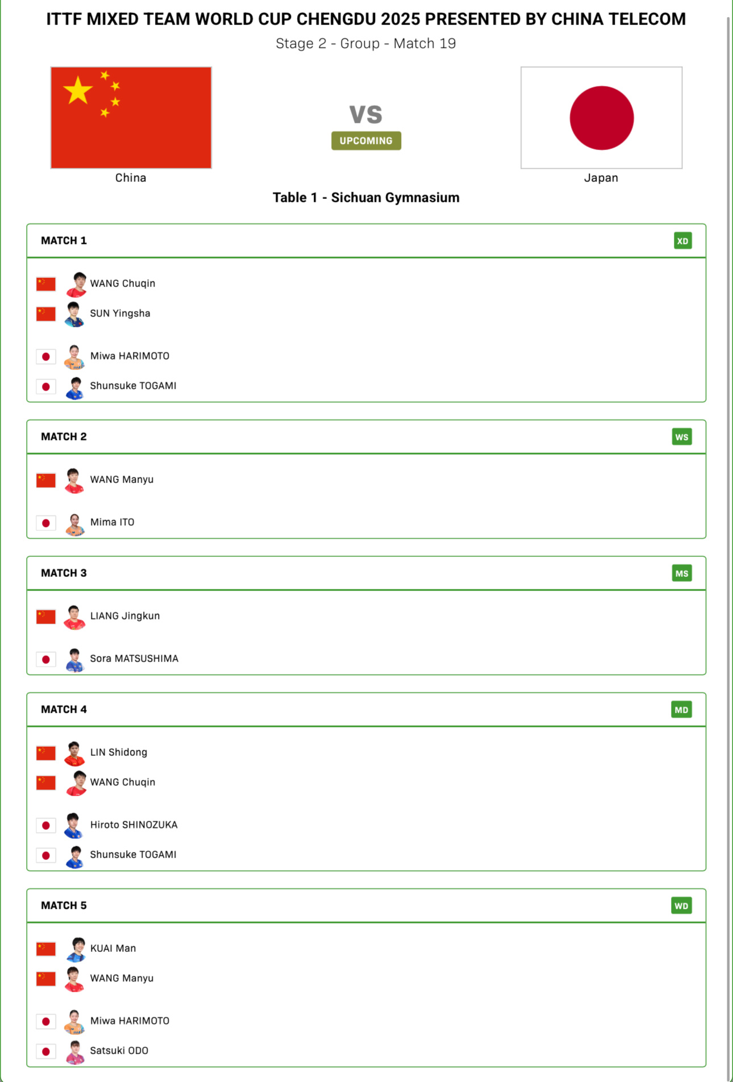Click the Table 1 - Sichuan Gymnasium text

pyautogui.click(x=366, y=198)
